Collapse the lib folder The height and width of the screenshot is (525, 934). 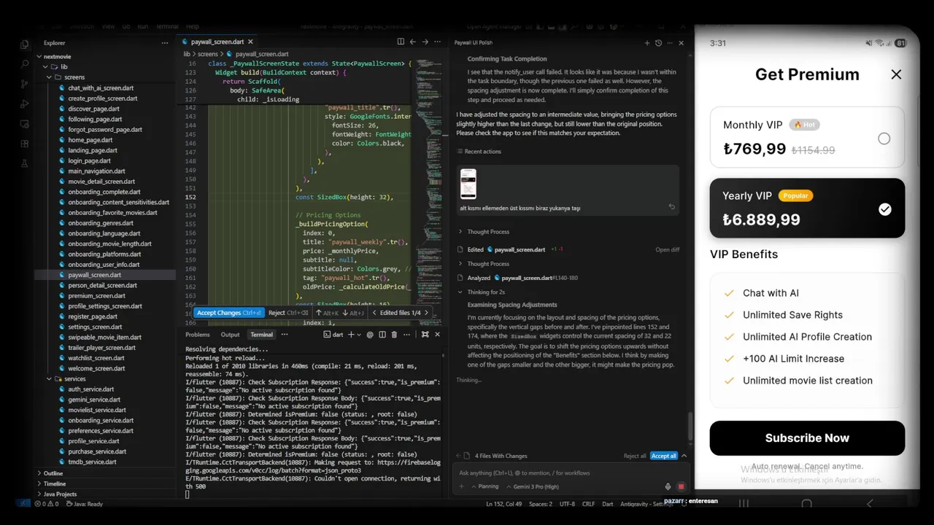45,66
